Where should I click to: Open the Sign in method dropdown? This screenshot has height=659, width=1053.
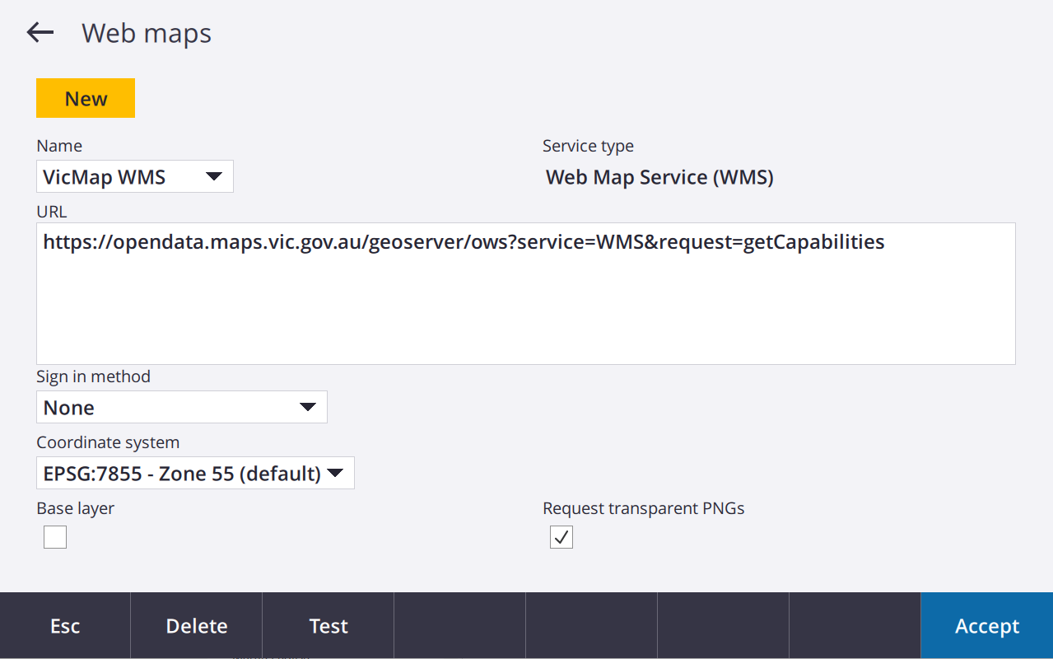click(182, 407)
